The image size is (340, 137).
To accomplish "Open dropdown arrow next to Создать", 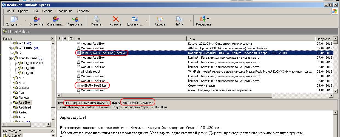I will coord(26,21).
